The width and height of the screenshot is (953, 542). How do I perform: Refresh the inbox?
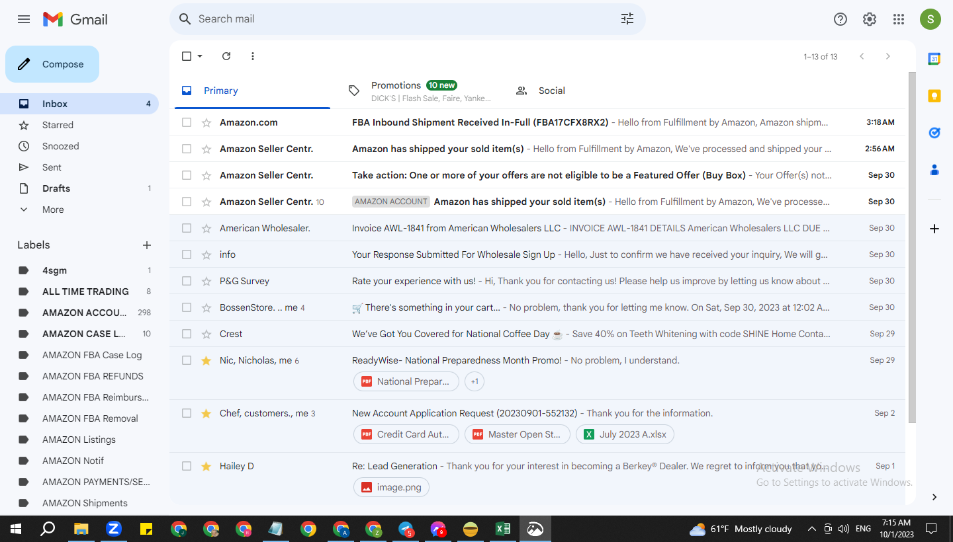pos(226,56)
